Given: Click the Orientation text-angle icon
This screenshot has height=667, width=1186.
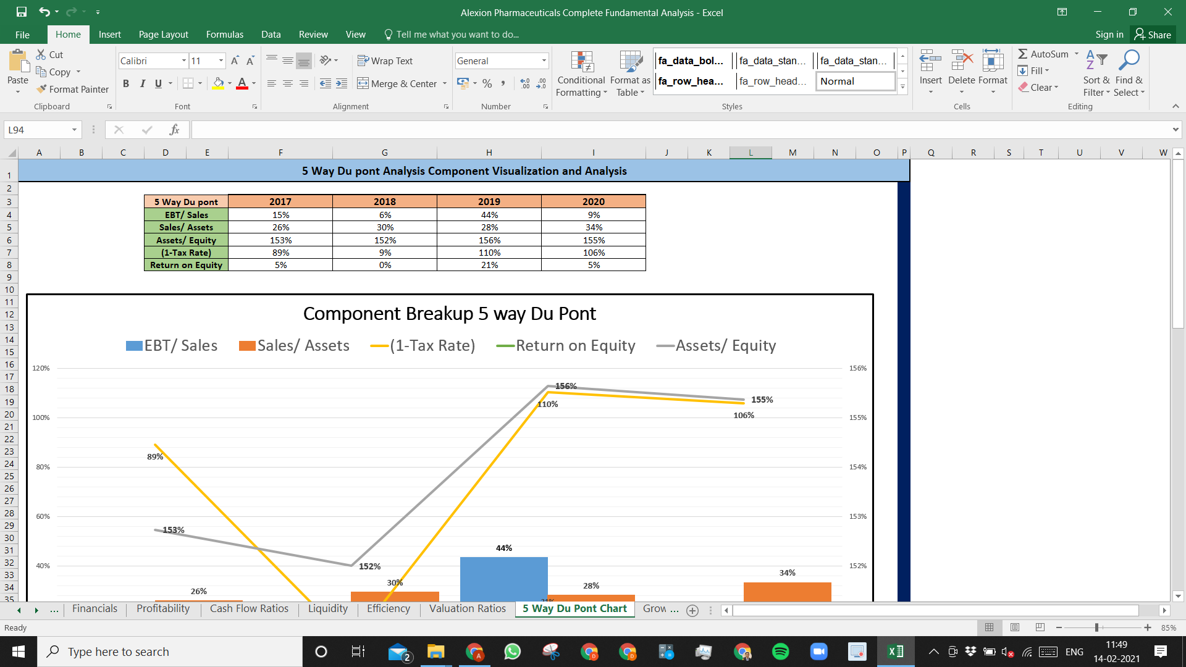Looking at the screenshot, I should (x=326, y=61).
